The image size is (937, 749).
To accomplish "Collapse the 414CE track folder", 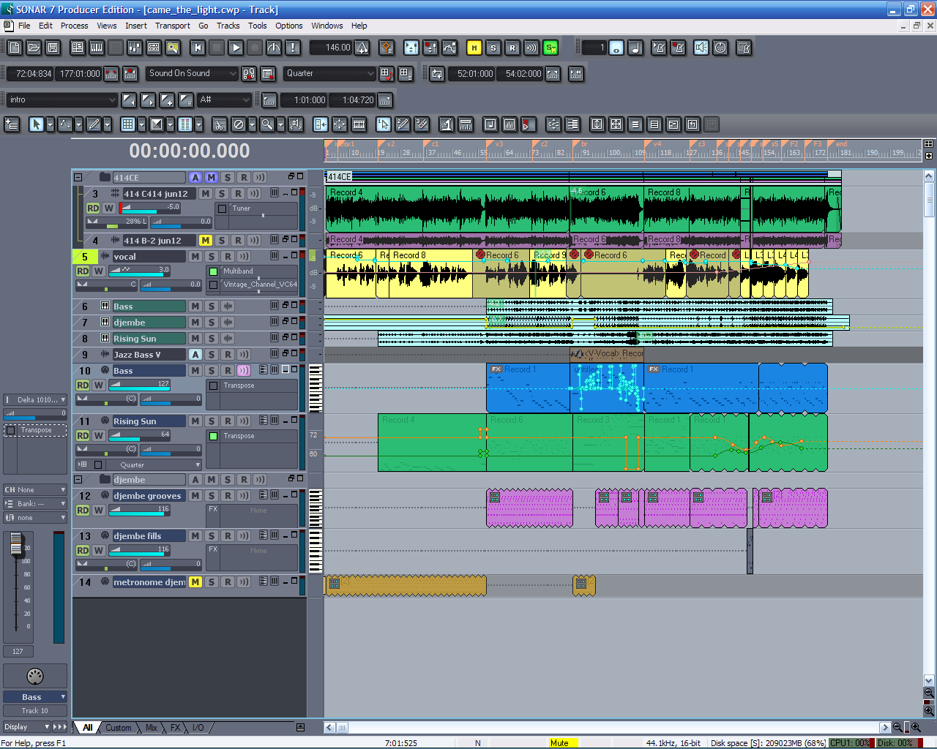I will click(x=78, y=177).
